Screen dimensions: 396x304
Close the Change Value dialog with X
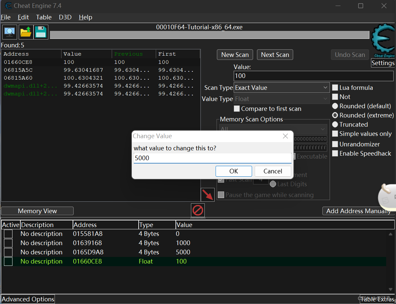pyautogui.click(x=285, y=136)
